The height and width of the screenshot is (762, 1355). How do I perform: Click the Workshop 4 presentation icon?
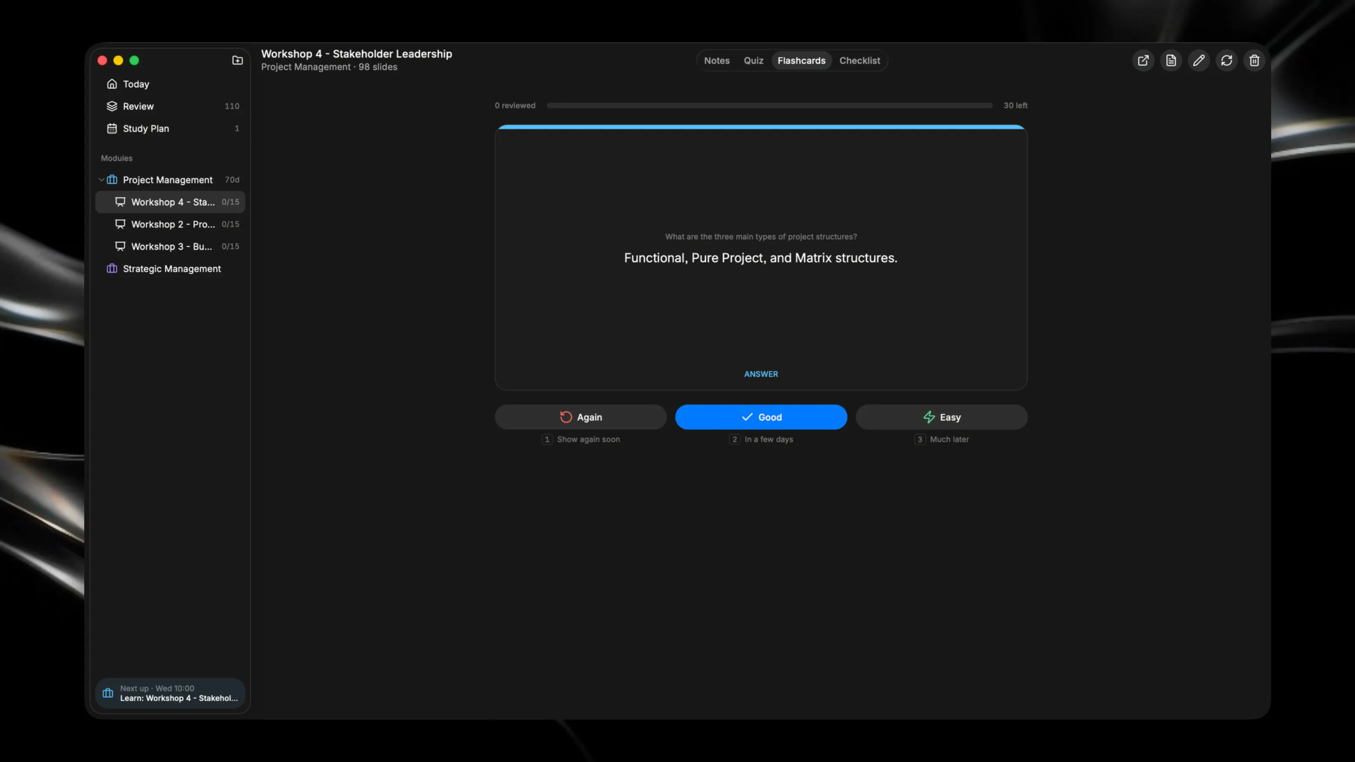(120, 202)
